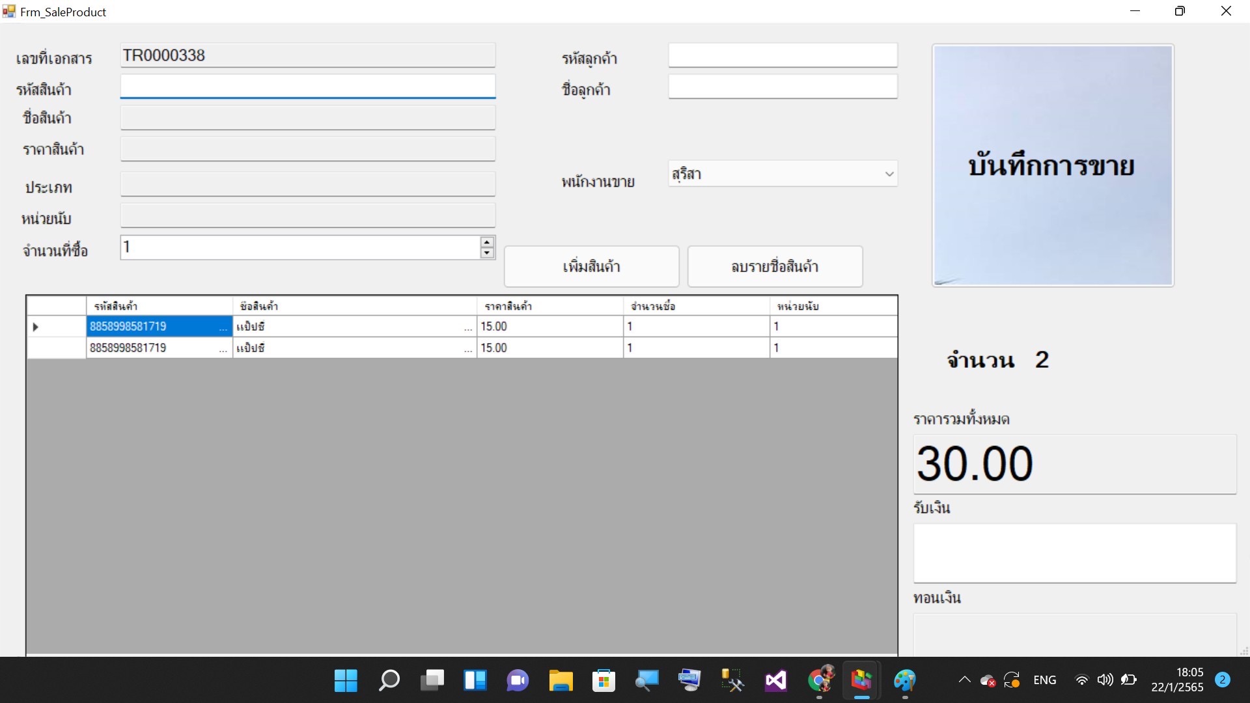
Task: Show hidden system tray icons chevron
Action: [964, 680]
